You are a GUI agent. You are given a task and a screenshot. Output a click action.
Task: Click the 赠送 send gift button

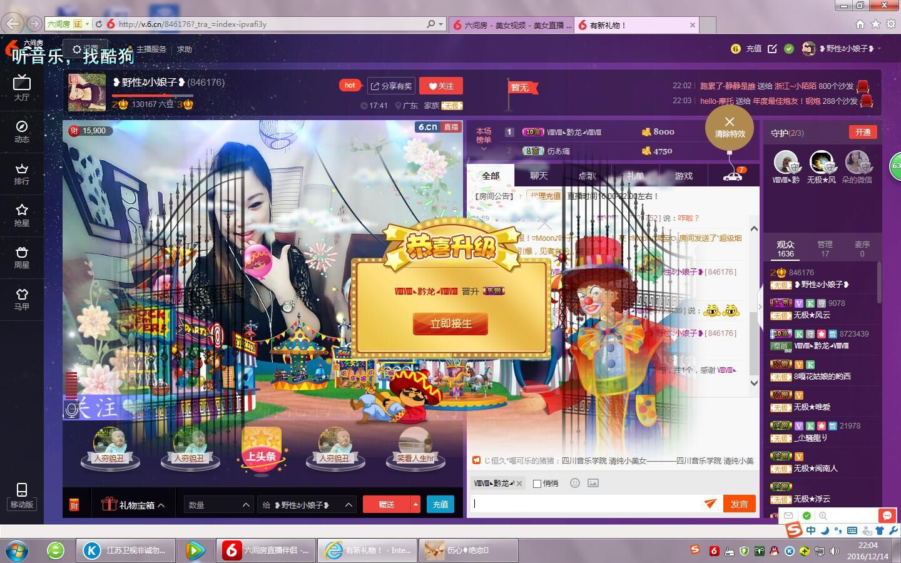pyautogui.click(x=387, y=505)
